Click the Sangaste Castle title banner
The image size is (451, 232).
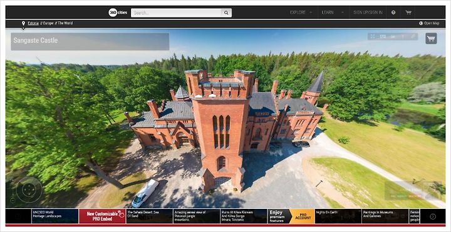[x=90, y=42]
